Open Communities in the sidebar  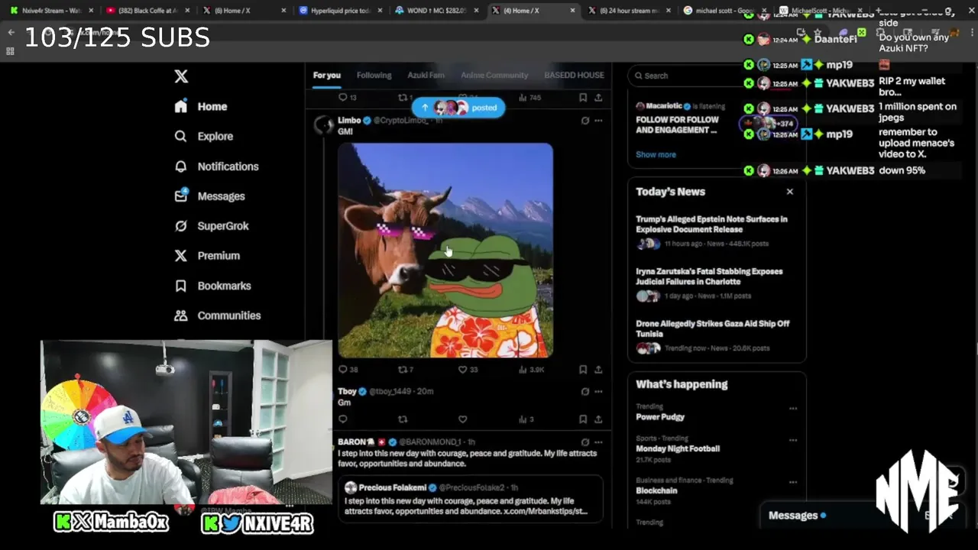218,315
